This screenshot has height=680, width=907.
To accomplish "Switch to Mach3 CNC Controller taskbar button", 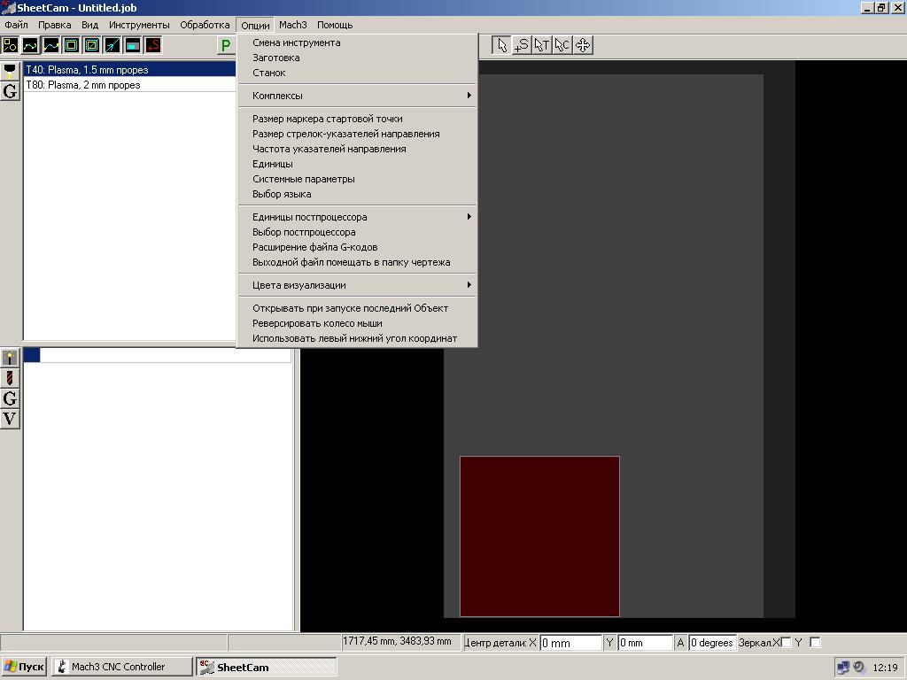I will [x=122, y=667].
